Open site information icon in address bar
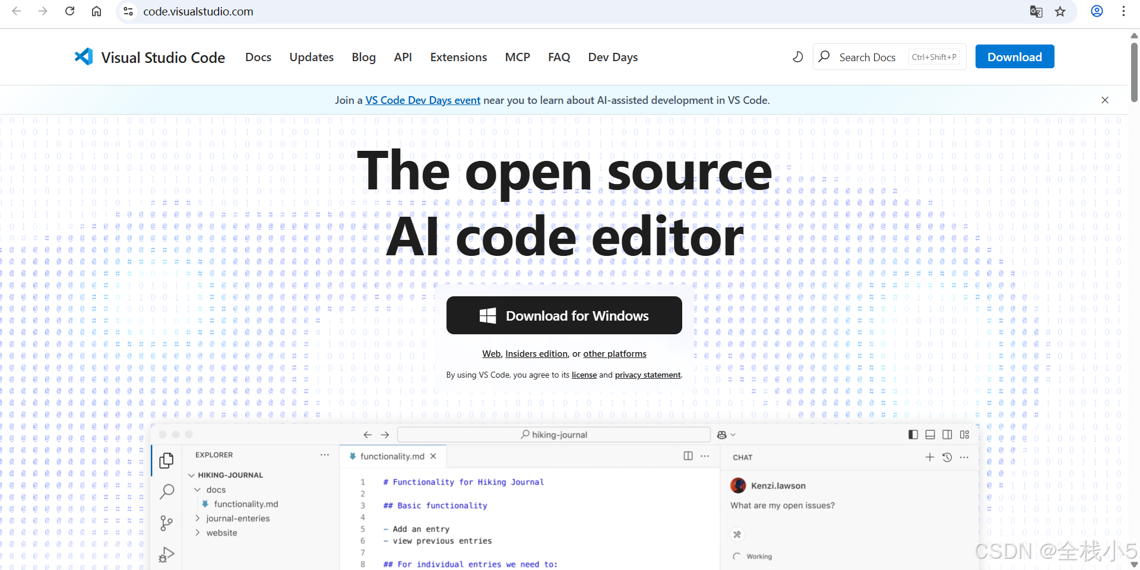The height and width of the screenshot is (570, 1140). click(128, 11)
